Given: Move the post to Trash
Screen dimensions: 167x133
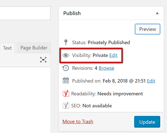Looking at the screenshot, I should coord(78,121).
